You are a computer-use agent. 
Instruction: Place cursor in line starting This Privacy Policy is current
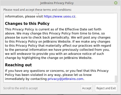(53, 29)
